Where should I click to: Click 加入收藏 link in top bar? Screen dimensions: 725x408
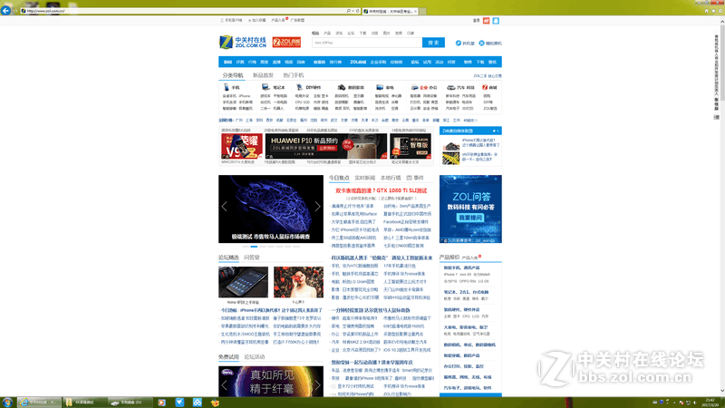[257, 20]
